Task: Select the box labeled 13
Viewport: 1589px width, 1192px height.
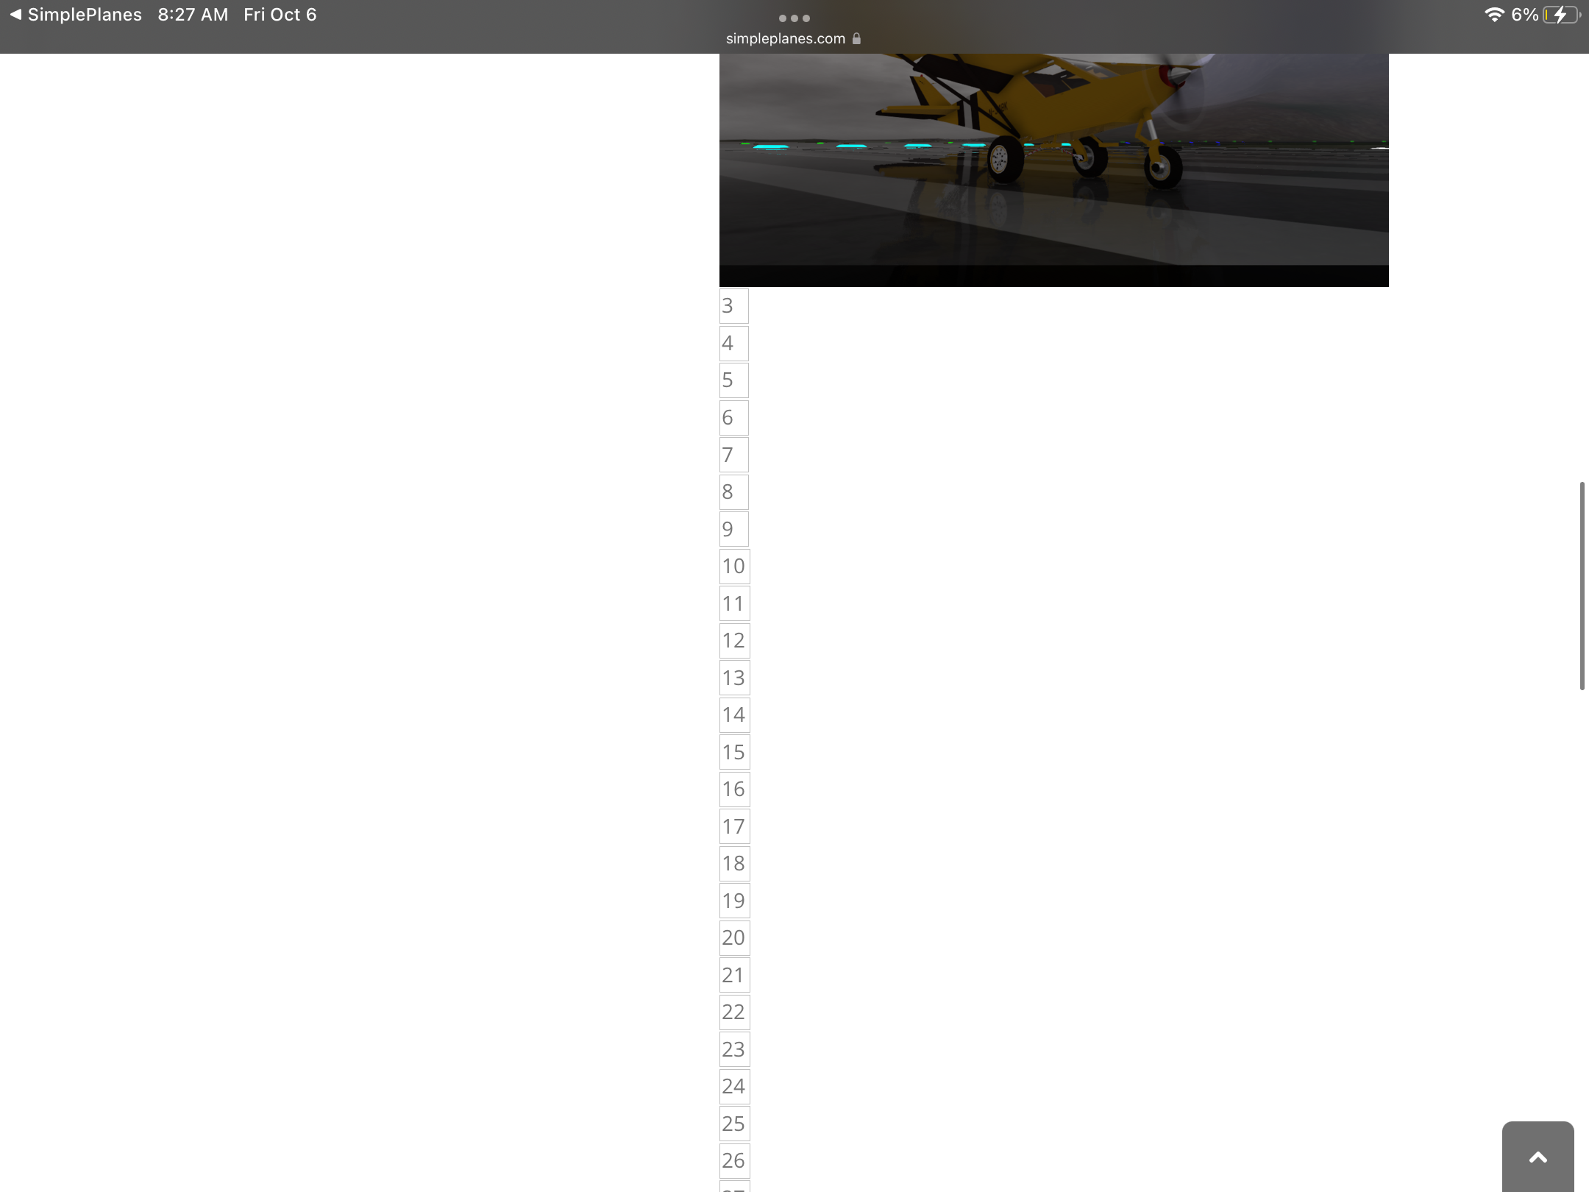Action: click(733, 678)
